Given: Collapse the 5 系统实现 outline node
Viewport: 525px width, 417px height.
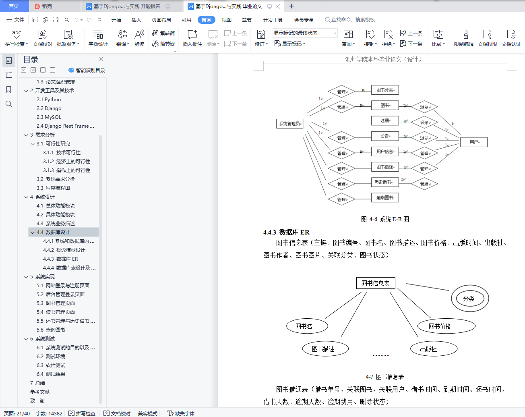Looking at the screenshot, I should click(26, 277).
